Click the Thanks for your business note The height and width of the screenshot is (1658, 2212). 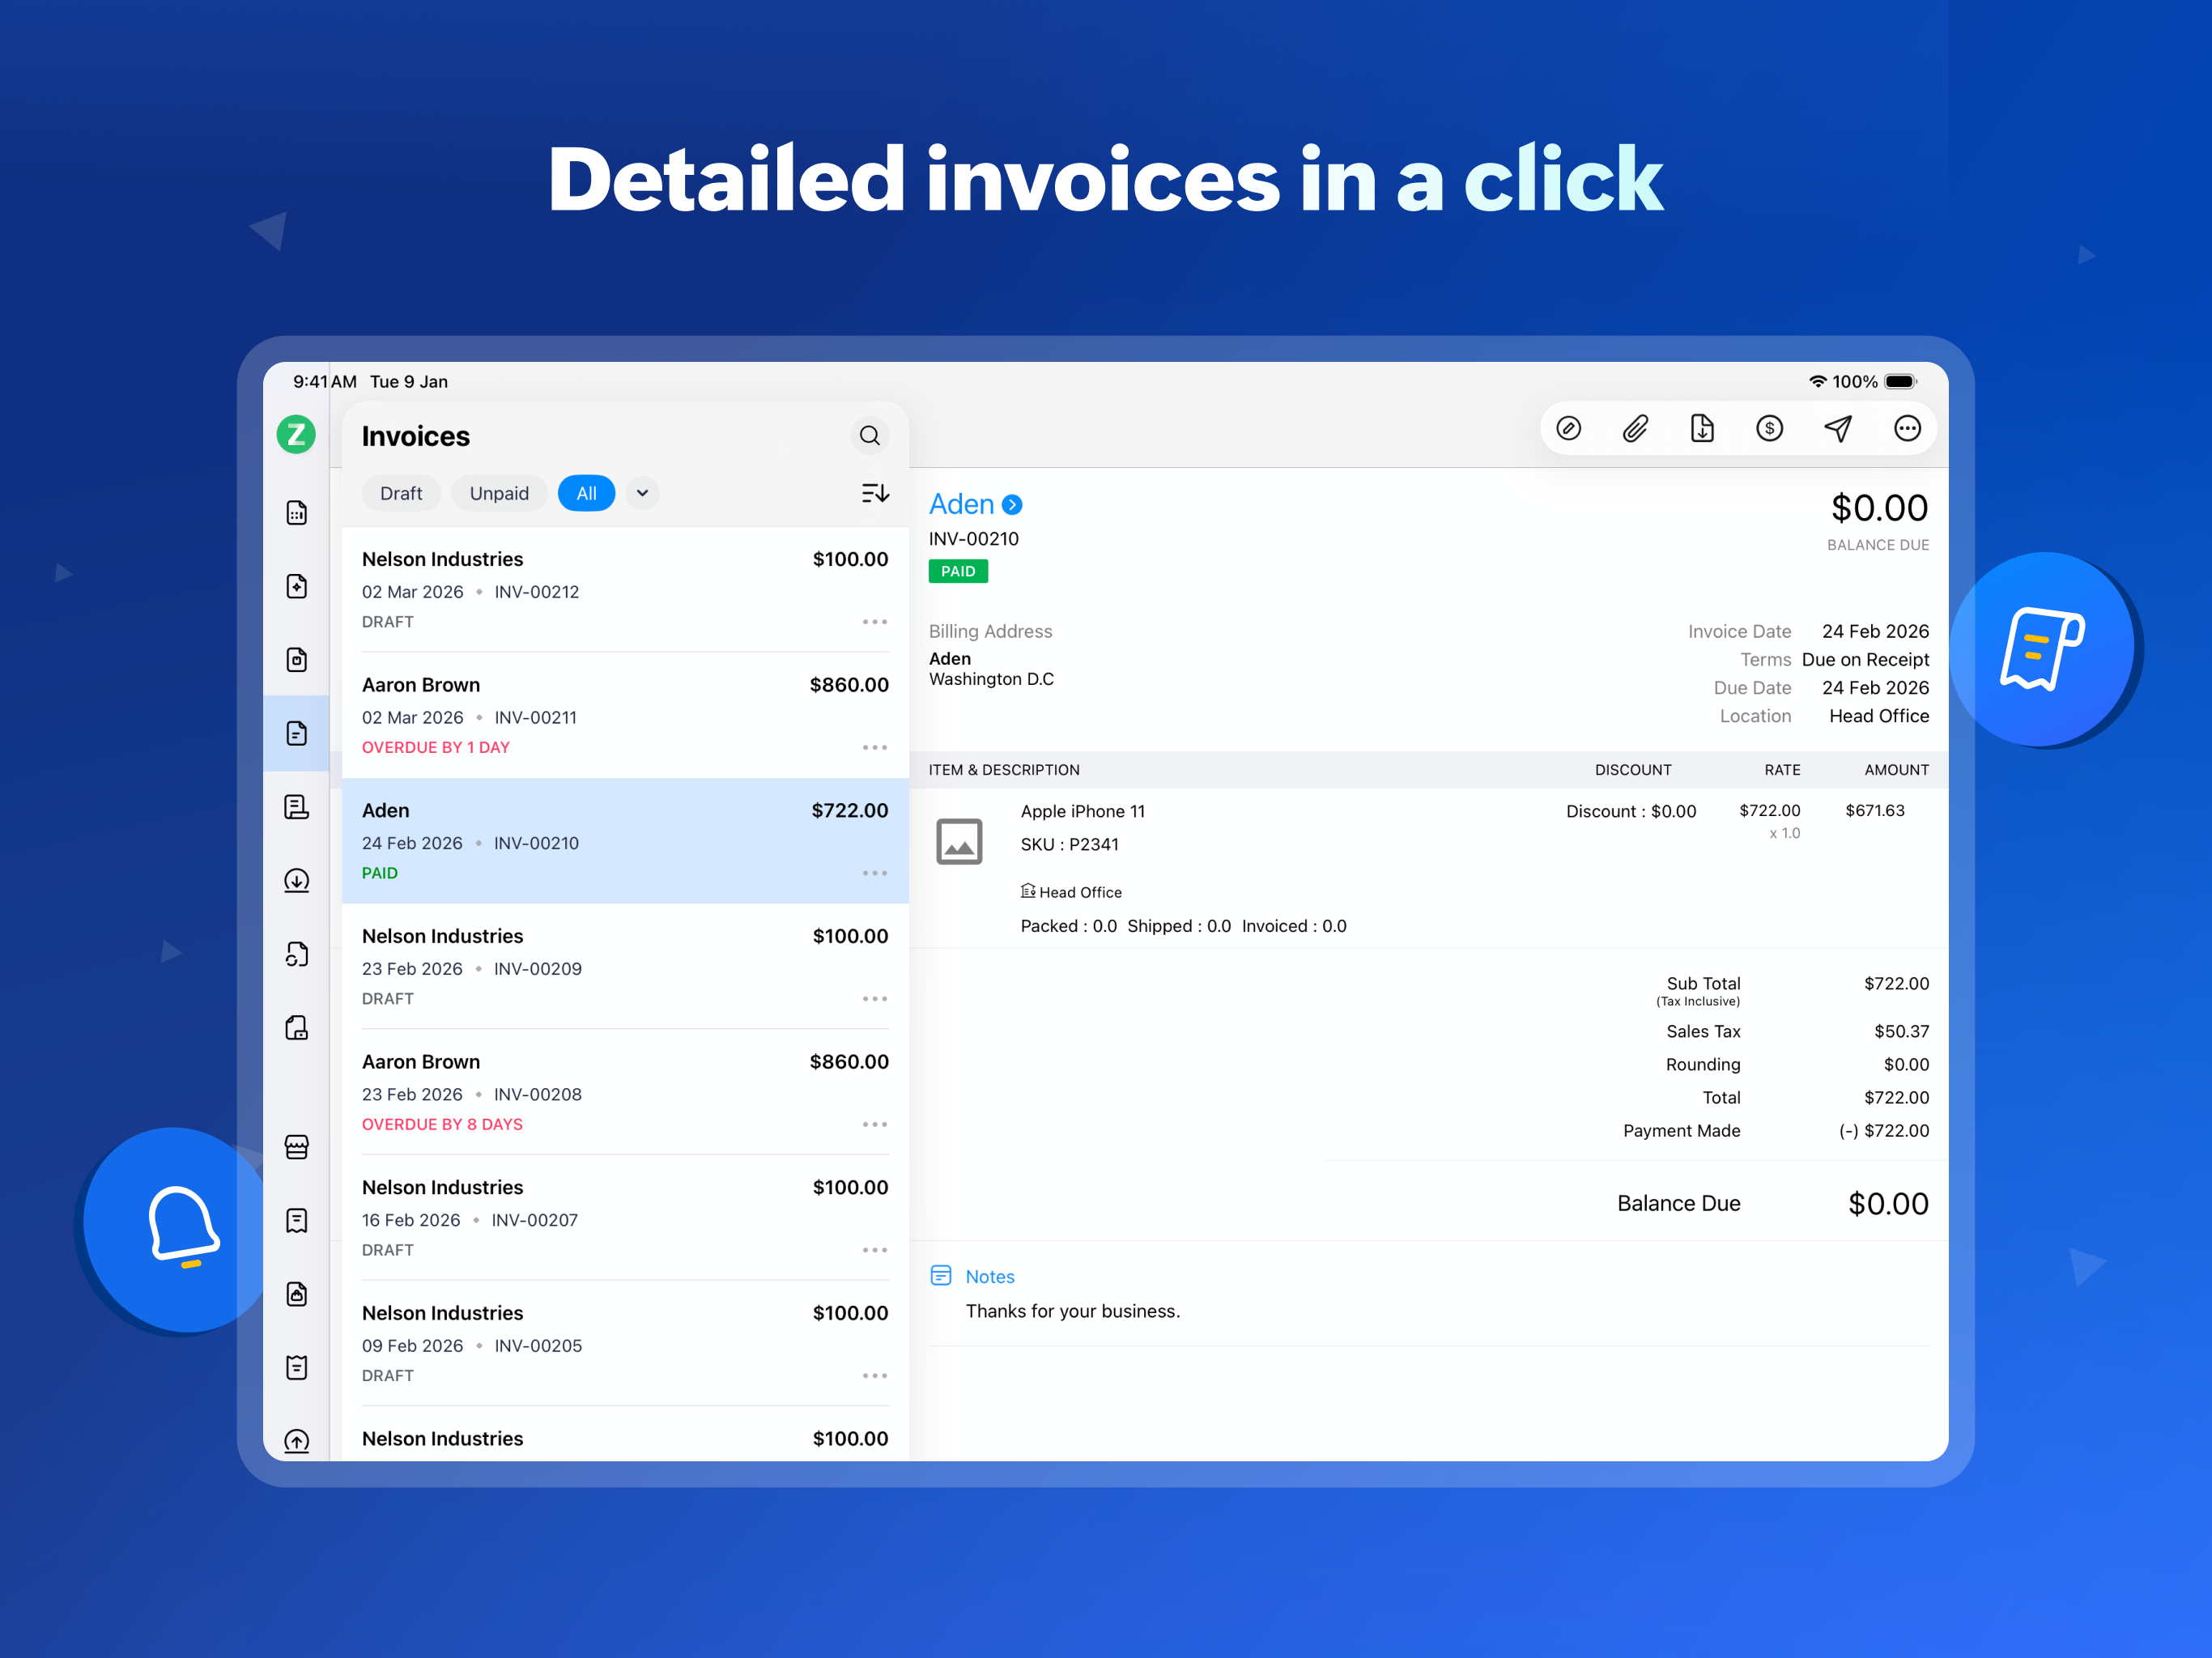click(x=1072, y=1311)
